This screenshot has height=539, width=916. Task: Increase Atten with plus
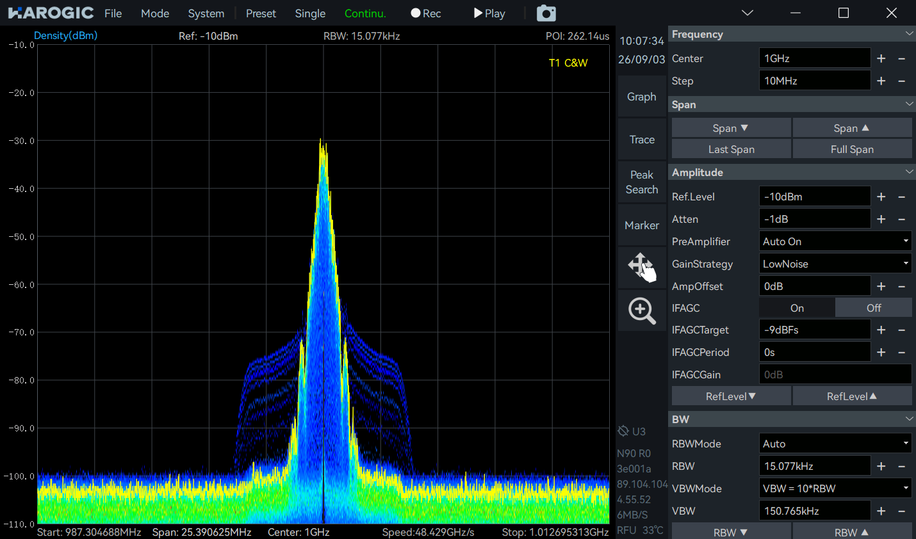(881, 219)
